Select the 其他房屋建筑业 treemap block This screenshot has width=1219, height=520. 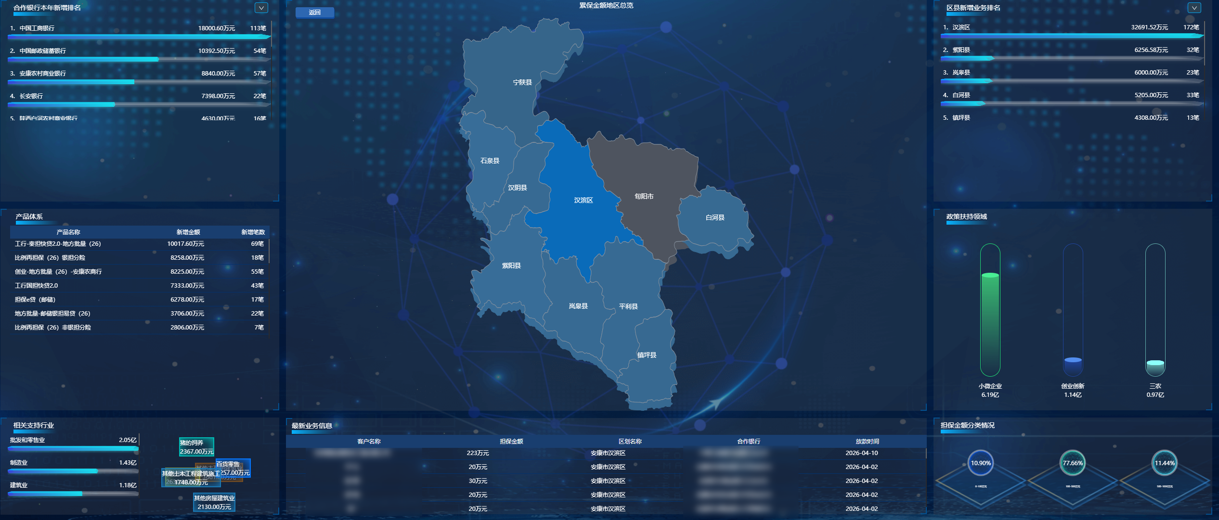click(214, 502)
